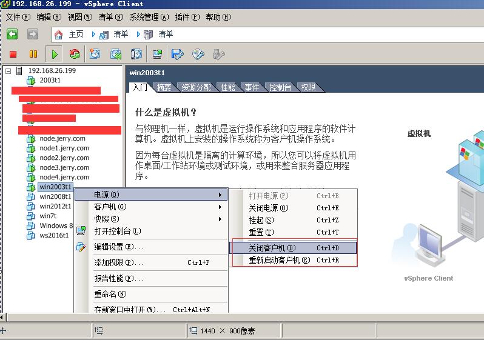This screenshot has height=340, width=484.
Task: Click the horizontal scrollbar left arrow
Action: (x=2, y=317)
